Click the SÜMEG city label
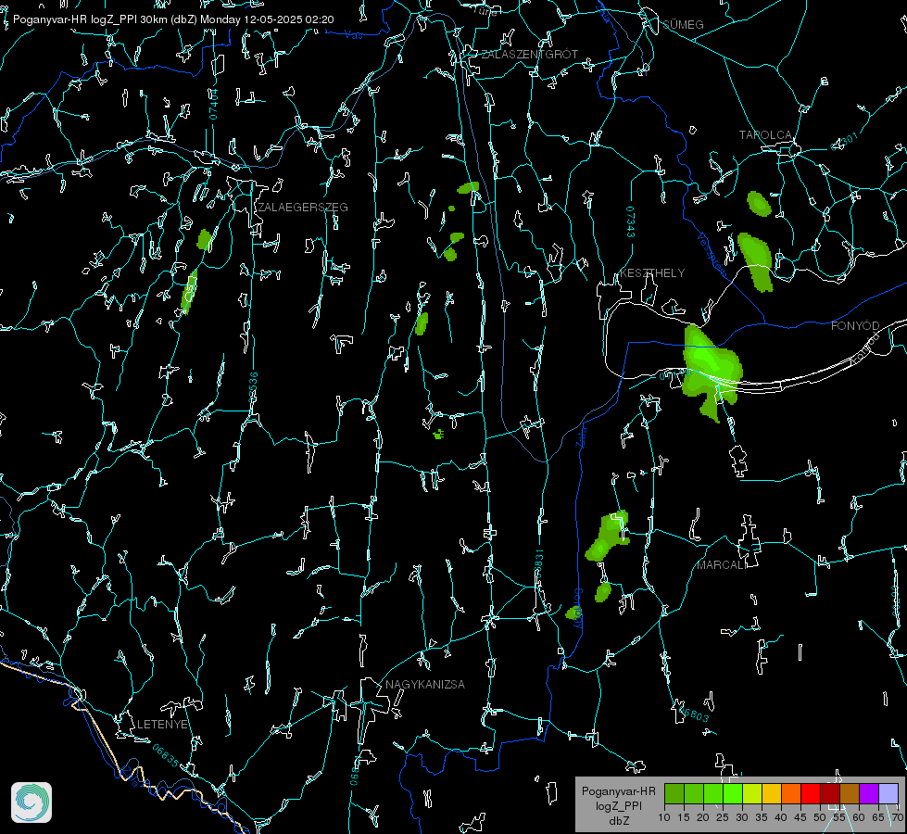 683,24
